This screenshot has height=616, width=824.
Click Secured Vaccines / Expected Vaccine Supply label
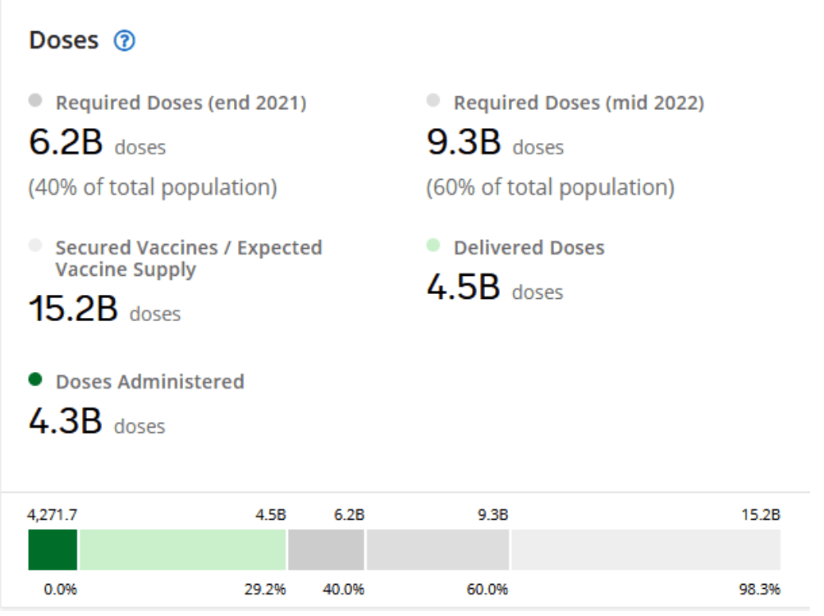189,258
